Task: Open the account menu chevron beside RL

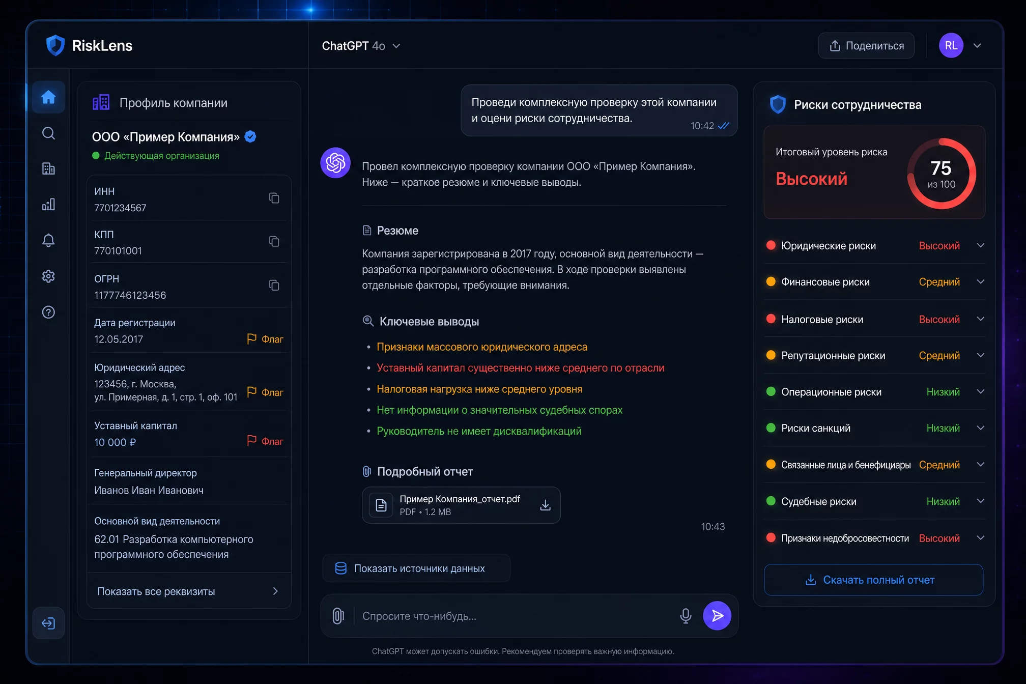Action: point(977,45)
